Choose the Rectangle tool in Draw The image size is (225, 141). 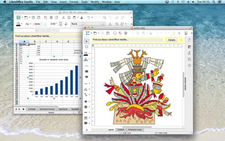point(87,71)
